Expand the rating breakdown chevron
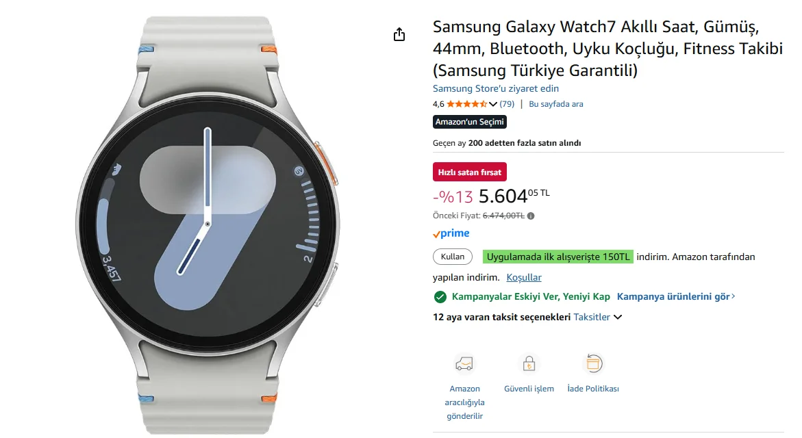The height and width of the screenshot is (438, 802). pyautogui.click(x=493, y=105)
